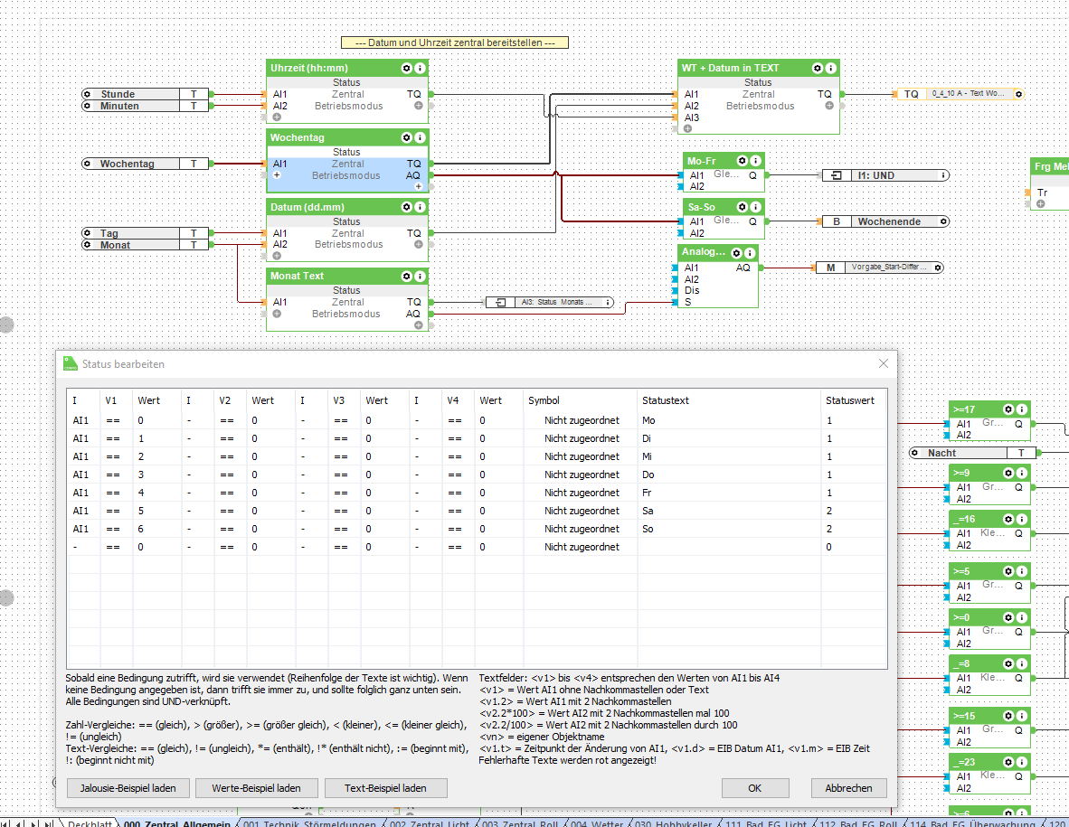This screenshot has height=827, width=1069.
Task: Click info icon on Monat Text block
Action: 421,277
